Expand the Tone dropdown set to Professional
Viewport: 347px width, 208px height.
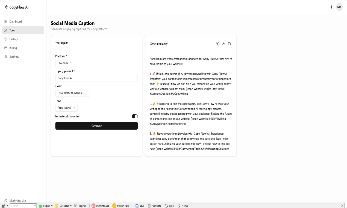click(x=66, y=108)
